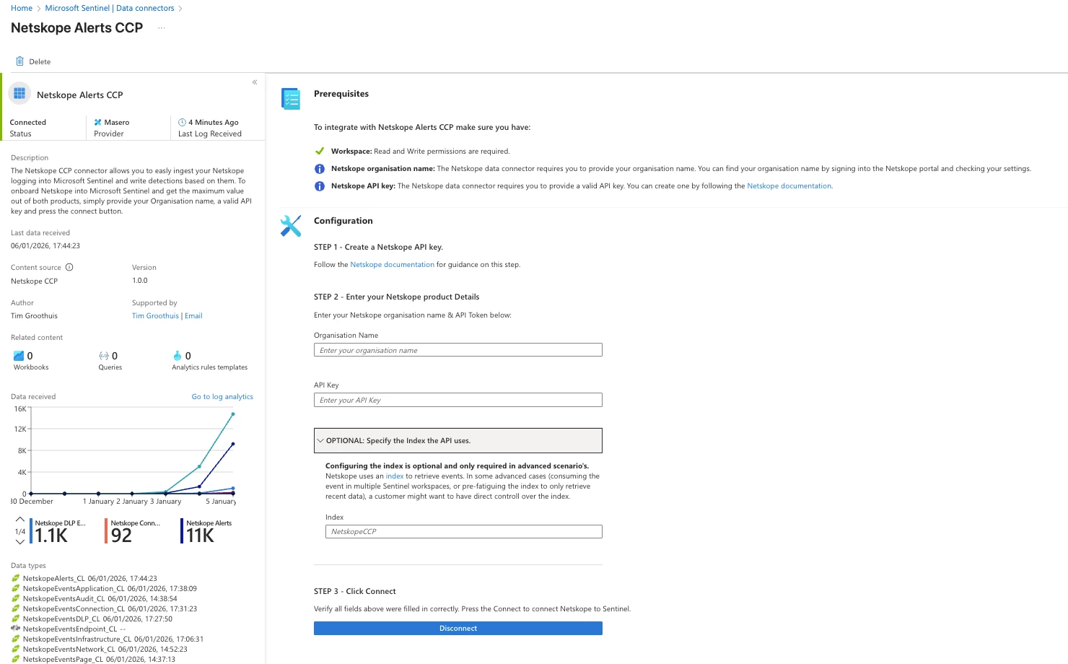
Task: Select the 11K Netskope Alerts value
Action: [x=200, y=536]
